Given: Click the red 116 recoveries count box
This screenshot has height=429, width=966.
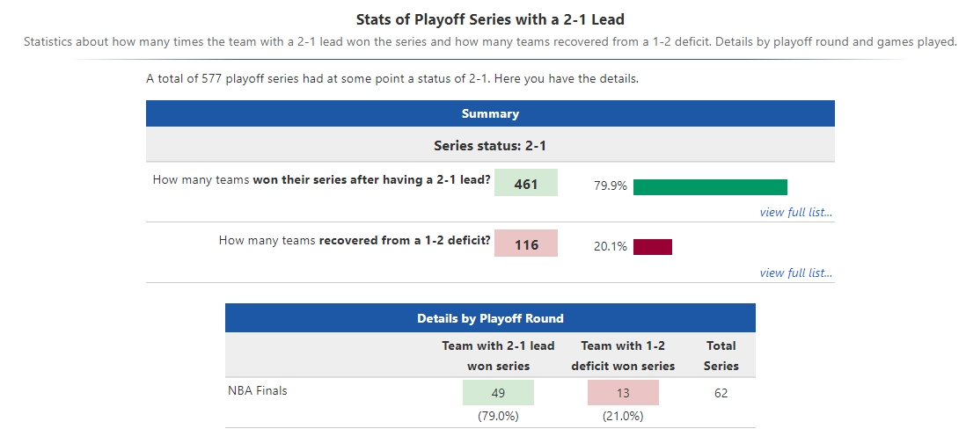Looking at the screenshot, I should tap(525, 244).
